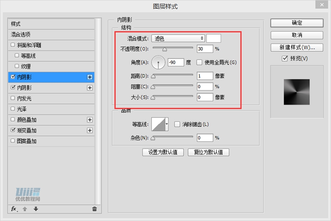Screen dimensions: 331x221
Task: Enable 斜面和浮雕 checkbox
Action: [13, 45]
